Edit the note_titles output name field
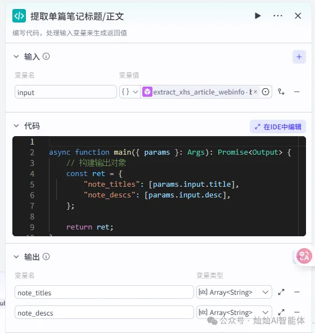Screen dimensions: 315x333 click(x=104, y=292)
